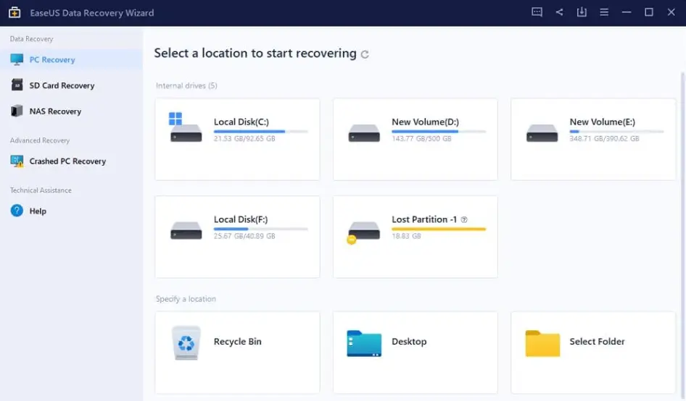Minimize the EaseUS window
The image size is (686, 401).
tap(627, 12)
